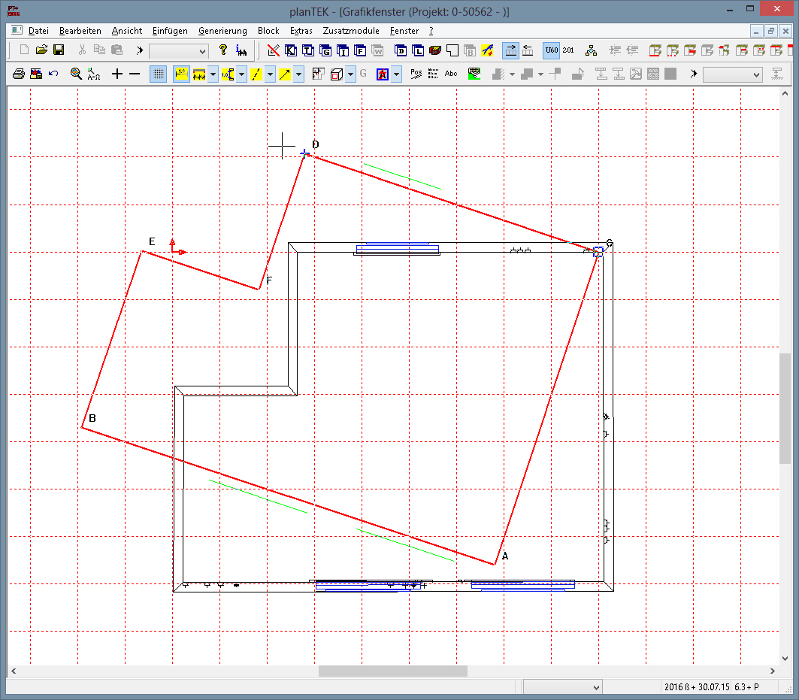
Task: Click the Abc text tool icon
Action: (x=451, y=74)
